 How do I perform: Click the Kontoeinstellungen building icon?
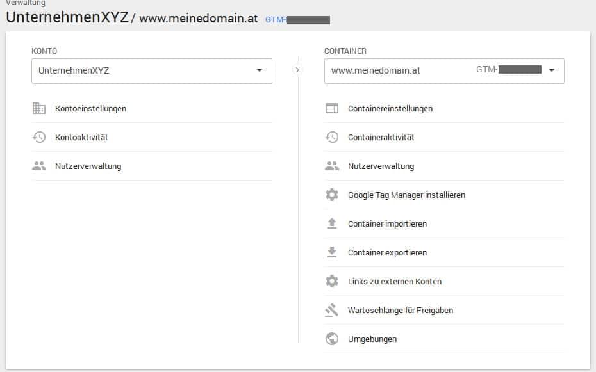[38, 109]
